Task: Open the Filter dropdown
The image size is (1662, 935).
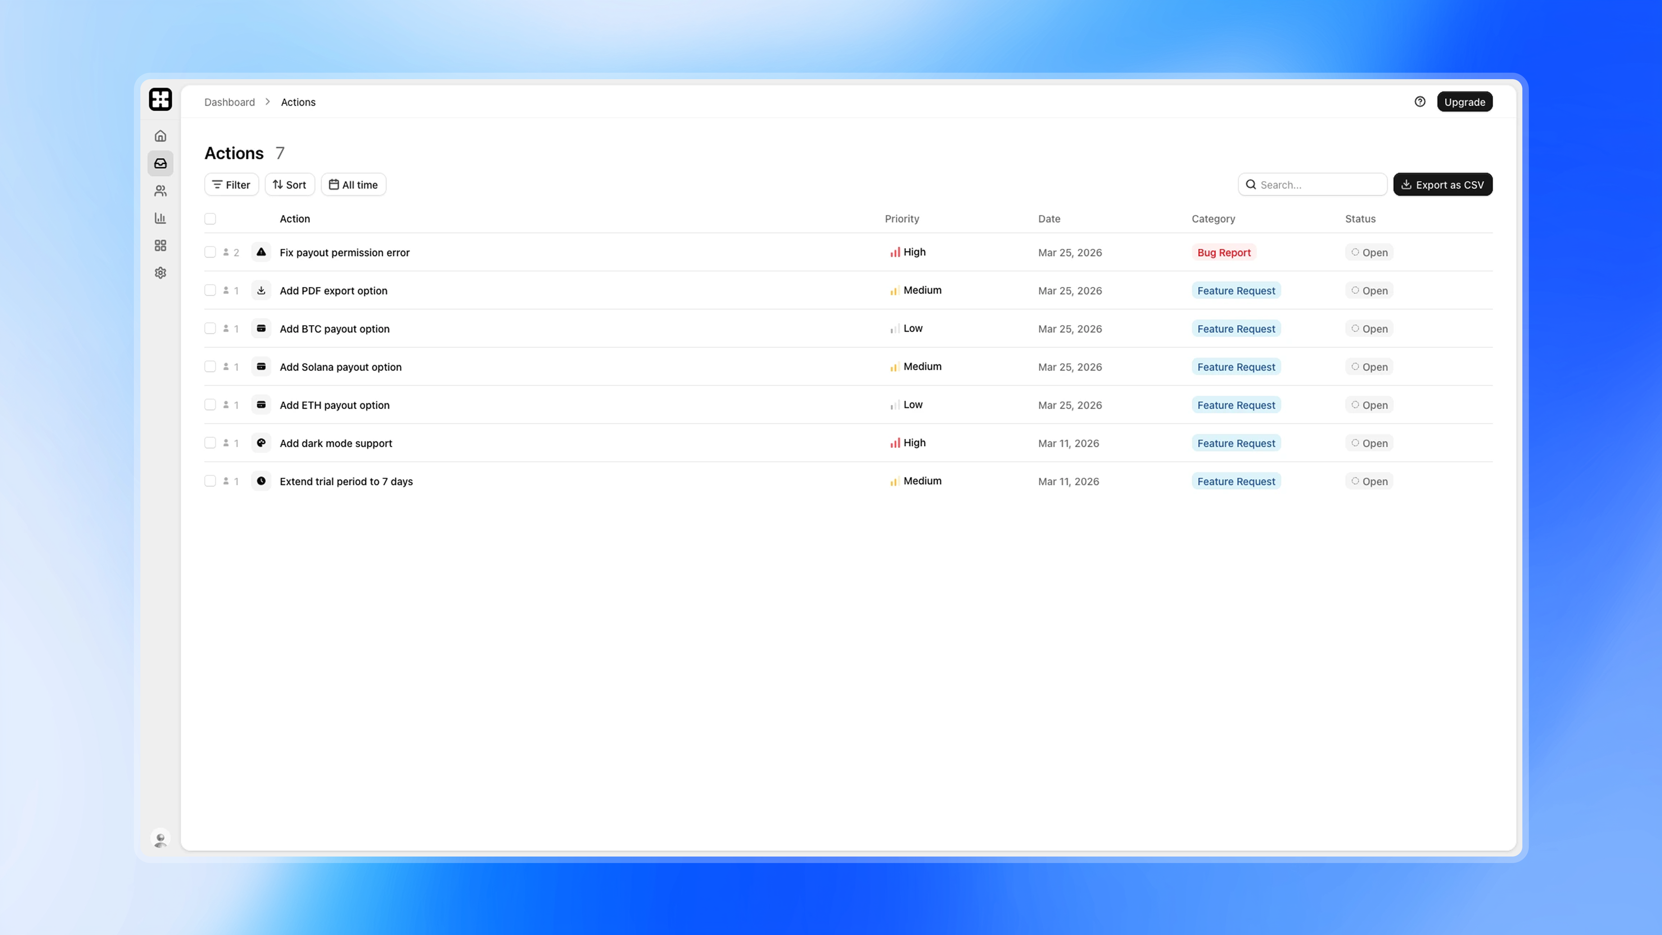Action: 231,185
